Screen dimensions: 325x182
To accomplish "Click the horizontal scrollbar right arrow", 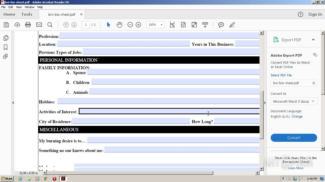I will pyautogui.click(x=257, y=173).
